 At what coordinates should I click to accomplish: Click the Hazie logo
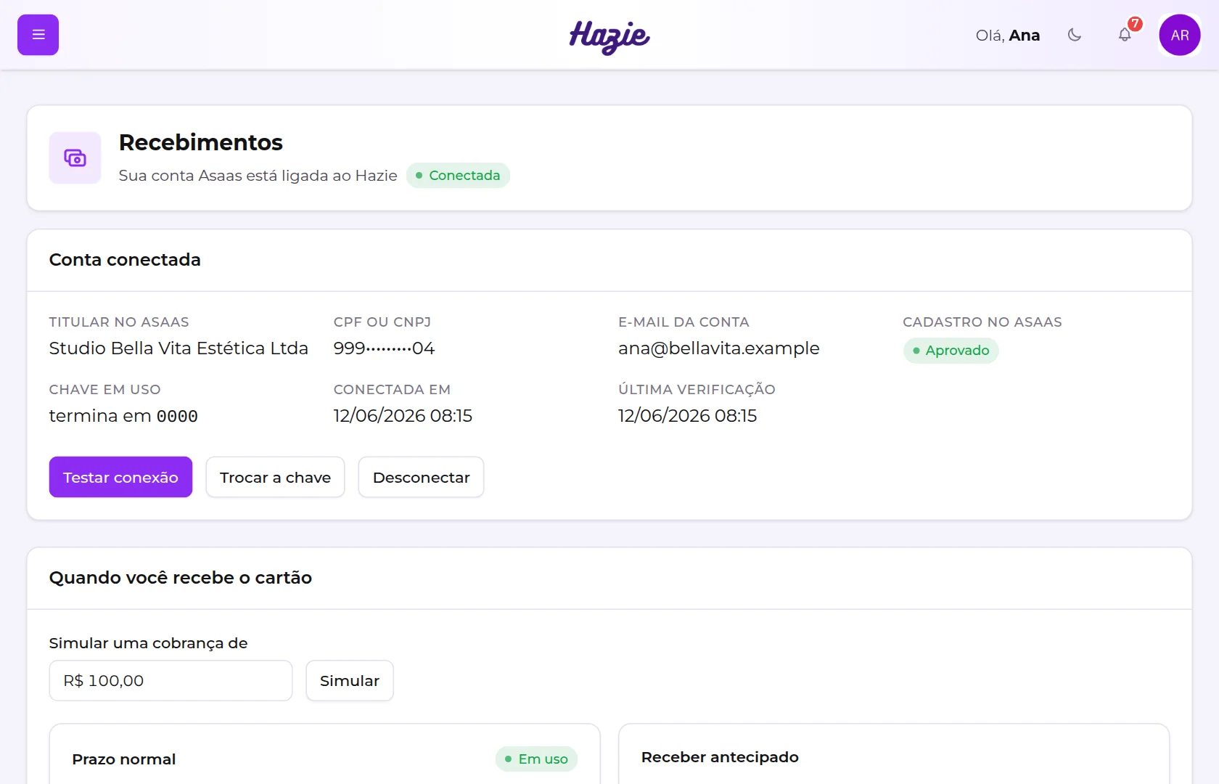point(609,36)
